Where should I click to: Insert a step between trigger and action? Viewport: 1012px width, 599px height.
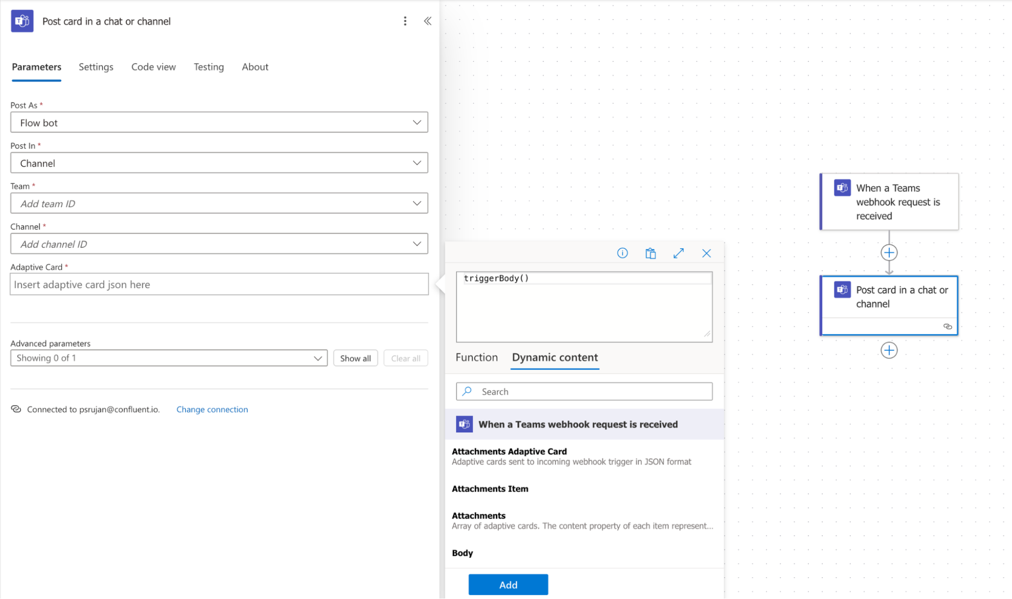889,252
